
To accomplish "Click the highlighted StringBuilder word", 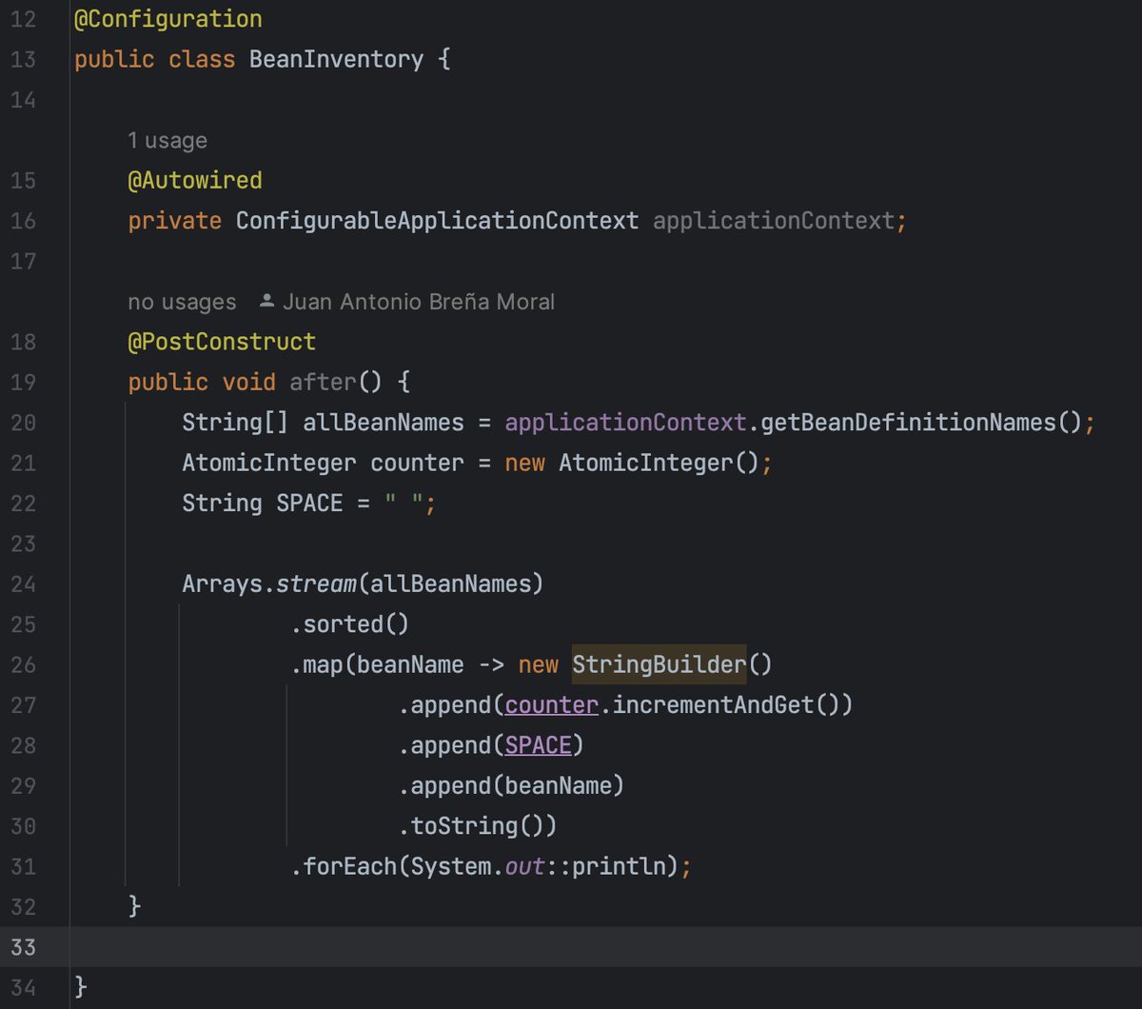I will coord(659,664).
